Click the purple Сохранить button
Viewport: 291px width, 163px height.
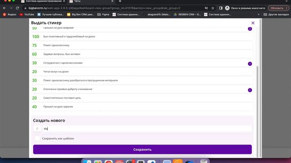pos(142,149)
